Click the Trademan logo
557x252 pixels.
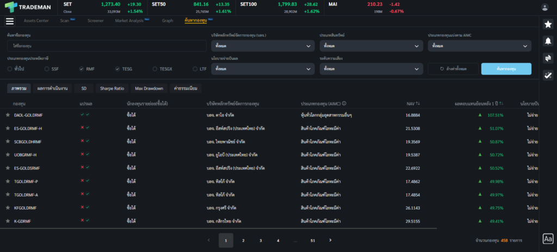28,7
